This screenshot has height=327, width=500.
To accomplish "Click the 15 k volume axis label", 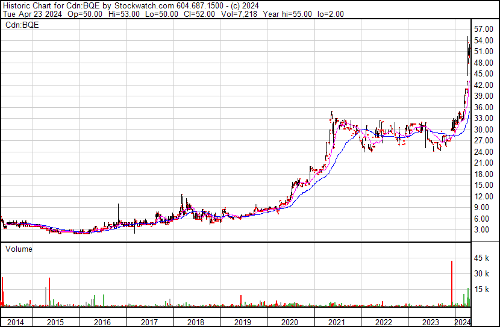I will [483, 289].
